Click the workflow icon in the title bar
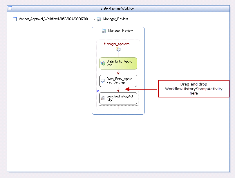 tap(10, 8)
